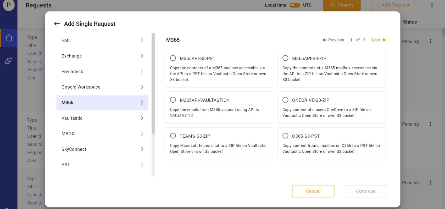Select Vaultastic in the category list
The height and width of the screenshot is (209, 445).
(72, 118)
